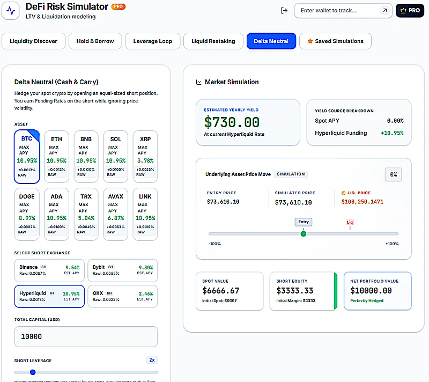Image resolution: width=429 pixels, height=382 pixels.
Task: Click the red Liq marker on slider
Action: [350, 223]
